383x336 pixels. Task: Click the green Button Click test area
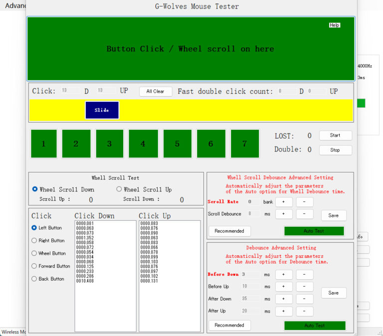point(191,49)
